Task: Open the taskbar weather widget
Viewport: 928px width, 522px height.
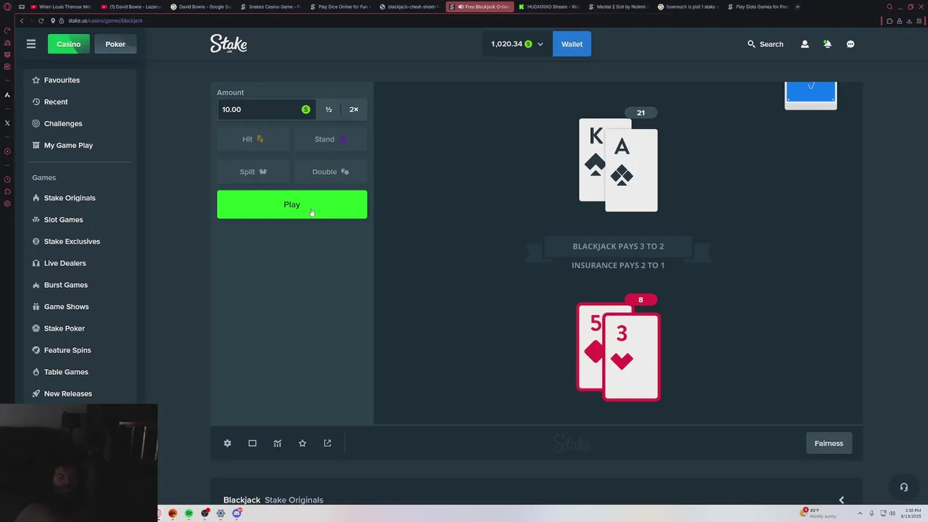Action: pos(819,513)
